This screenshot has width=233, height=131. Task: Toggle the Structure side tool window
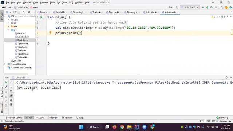tap(2, 92)
